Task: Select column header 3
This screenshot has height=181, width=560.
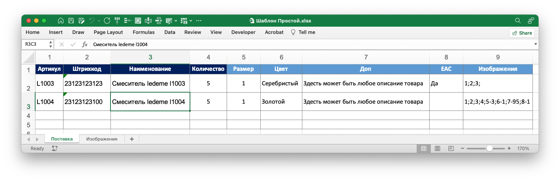Action: pyautogui.click(x=150, y=57)
